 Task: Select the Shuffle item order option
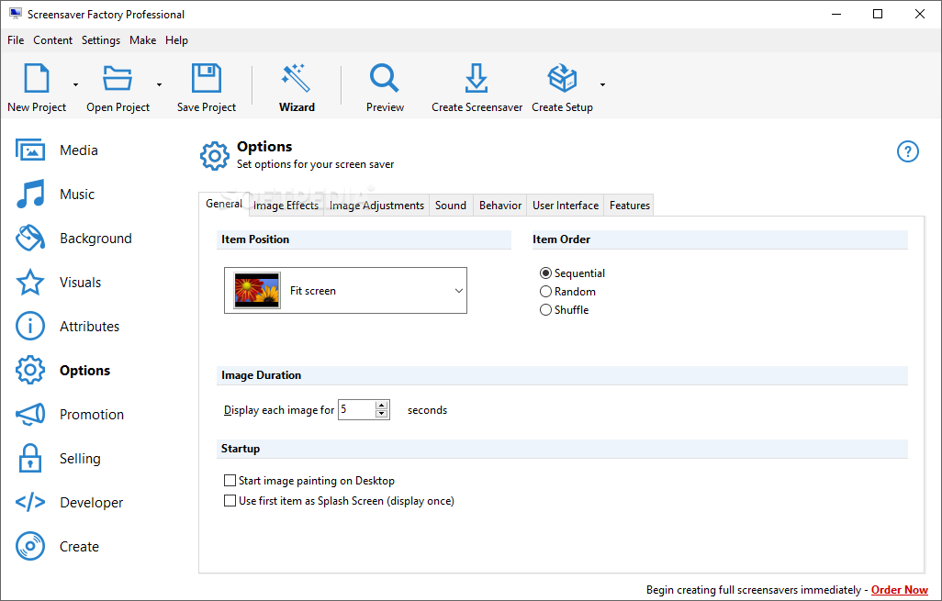(x=564, y=310)
